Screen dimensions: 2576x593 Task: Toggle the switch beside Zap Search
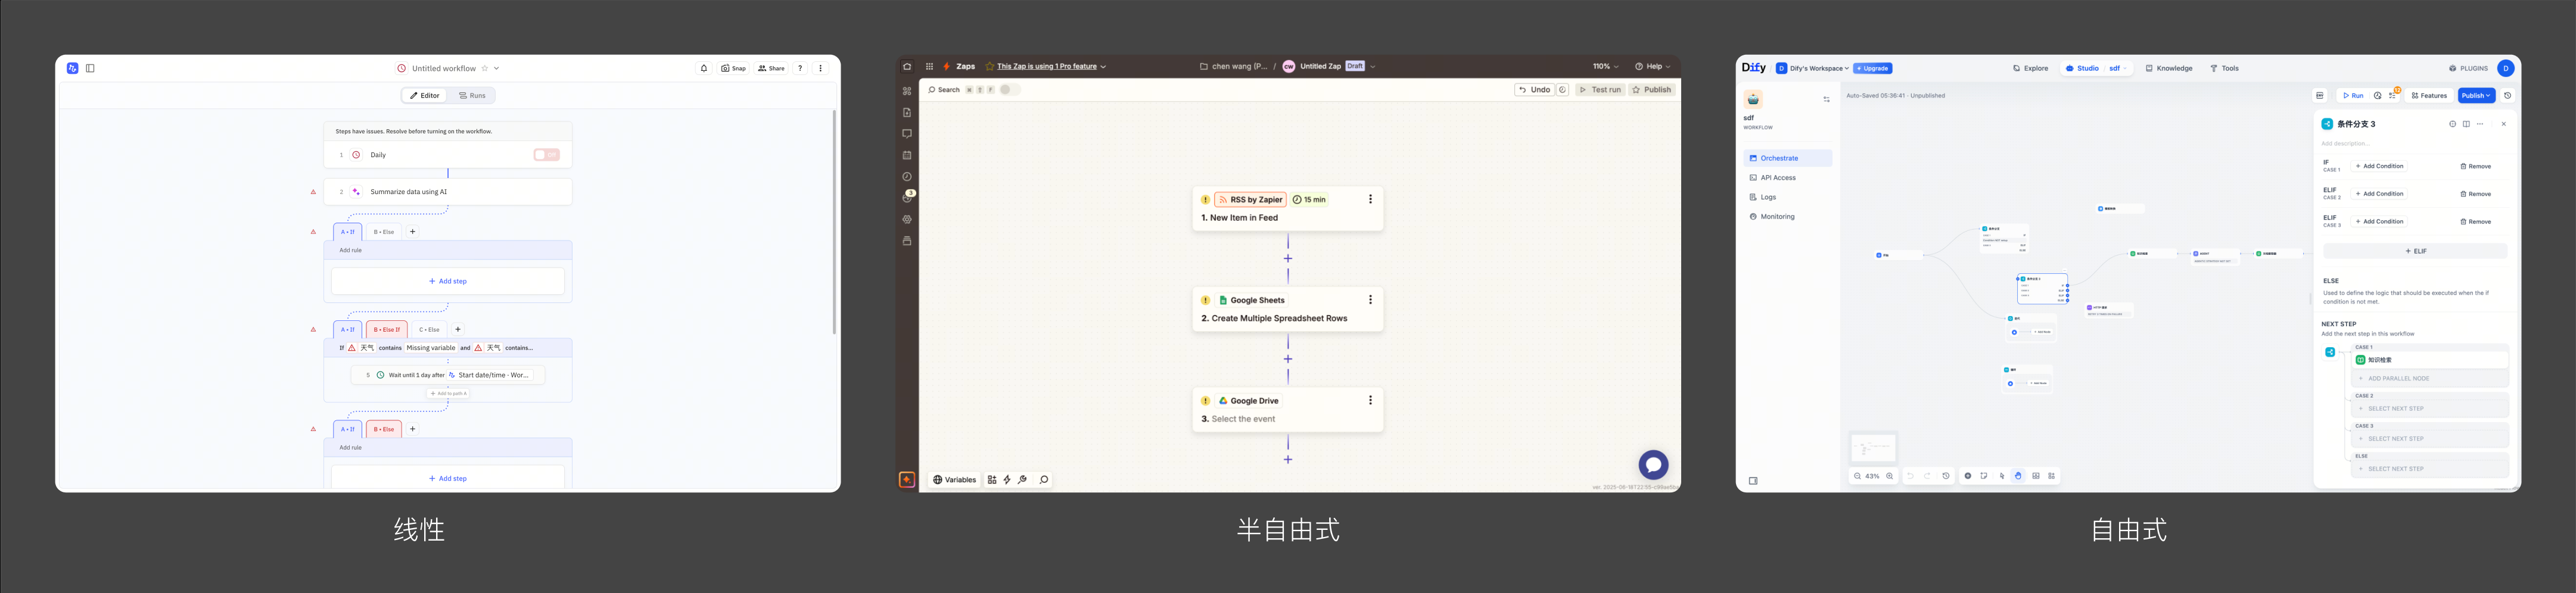point(1009,89)
